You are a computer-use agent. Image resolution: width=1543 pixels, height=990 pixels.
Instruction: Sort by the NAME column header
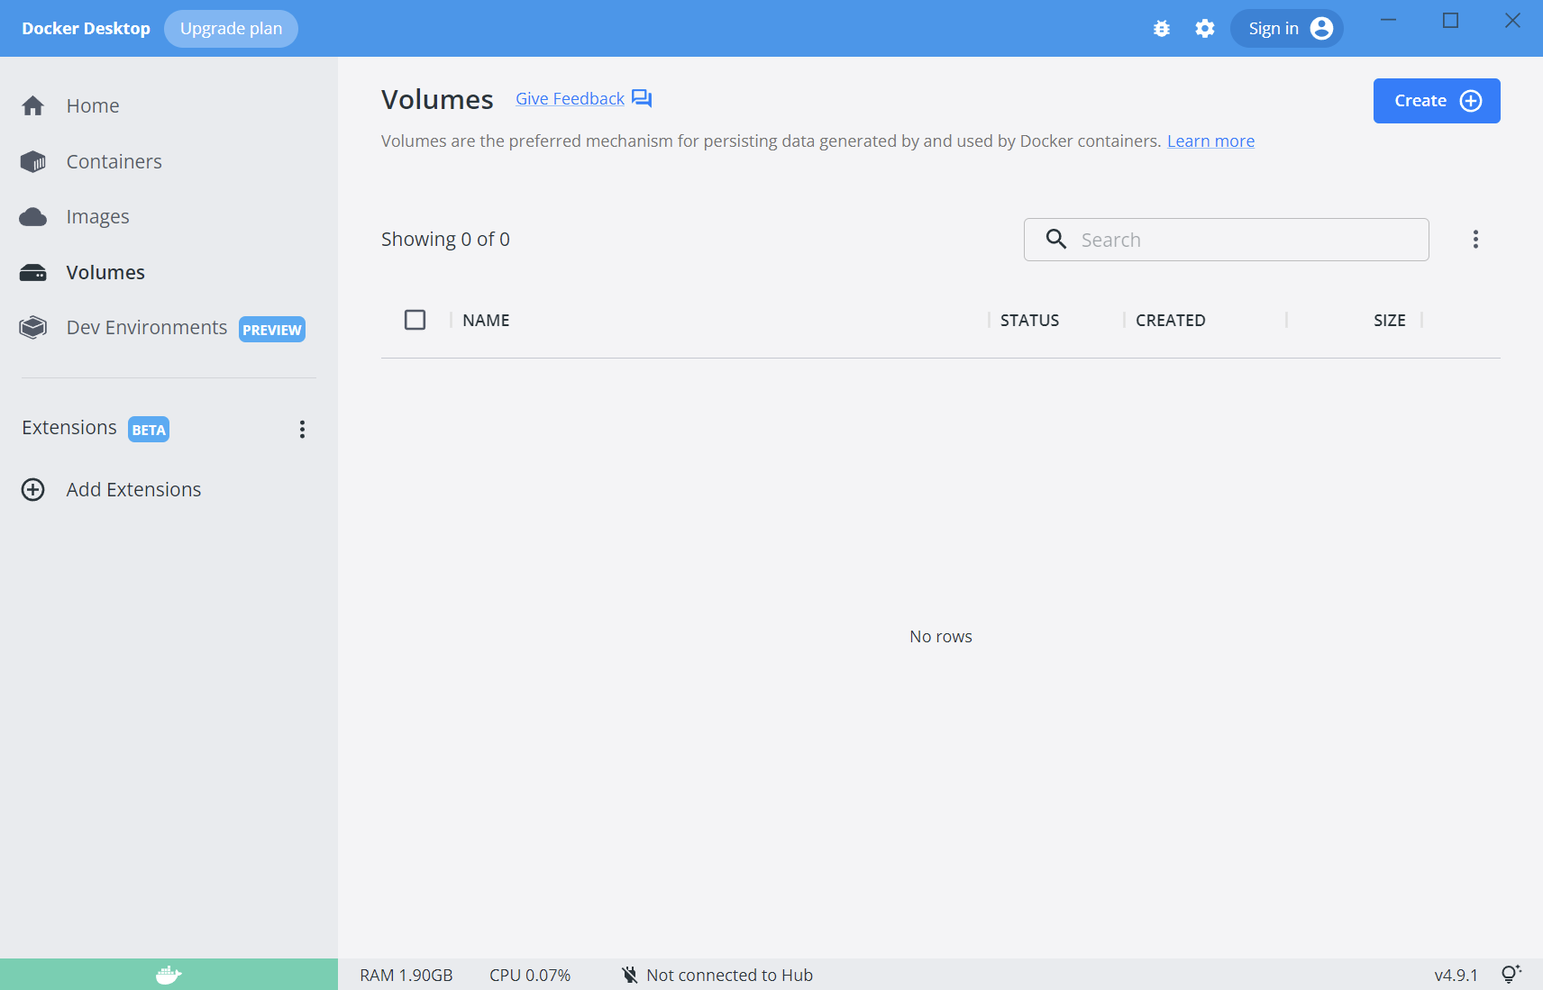[x=487, y=320]
